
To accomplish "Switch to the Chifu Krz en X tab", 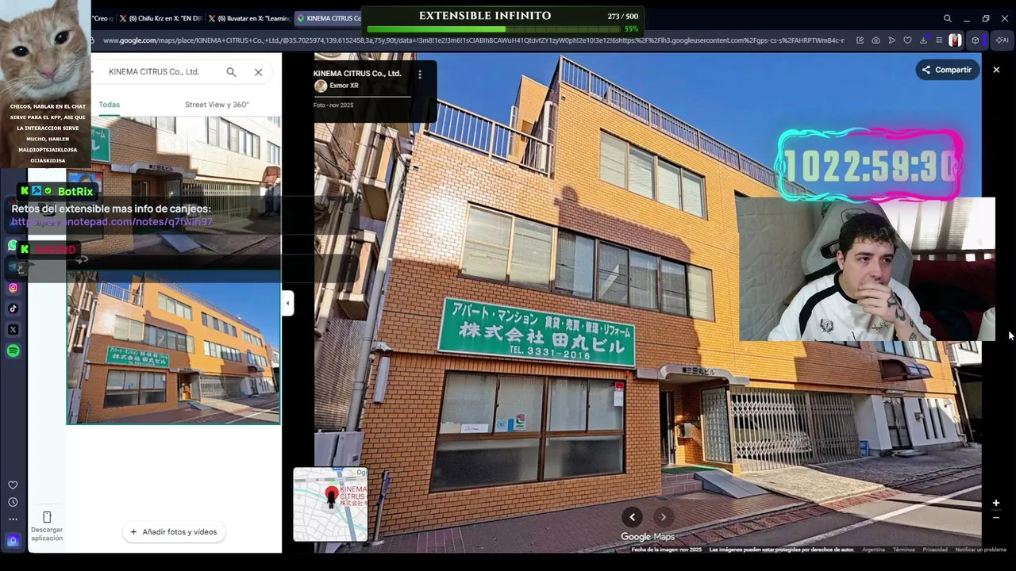I will (x=160, y=18).
